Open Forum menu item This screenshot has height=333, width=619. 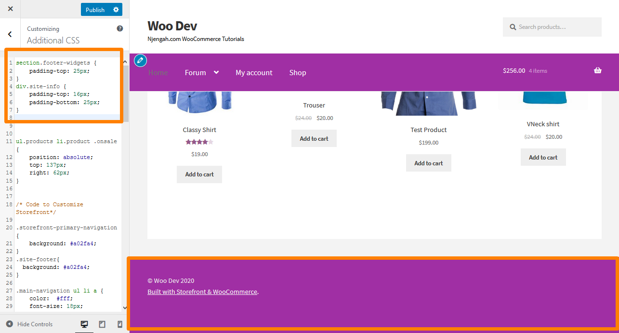(195, 73)
